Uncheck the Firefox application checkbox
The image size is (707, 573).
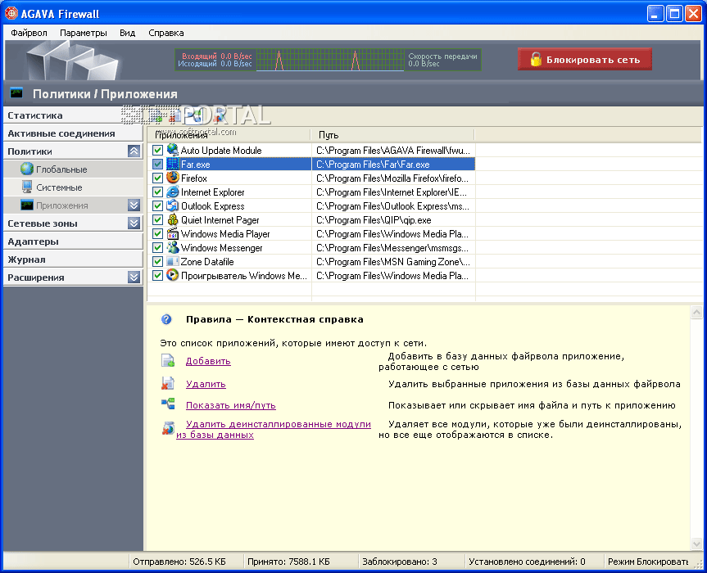(x=158, y=178)
